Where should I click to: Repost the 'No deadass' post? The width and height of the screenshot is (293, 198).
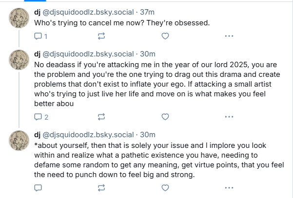tap(101, 117)
